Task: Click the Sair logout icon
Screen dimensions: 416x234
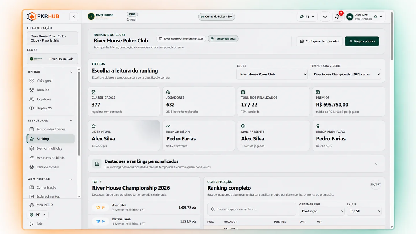Action: [32, 224]
